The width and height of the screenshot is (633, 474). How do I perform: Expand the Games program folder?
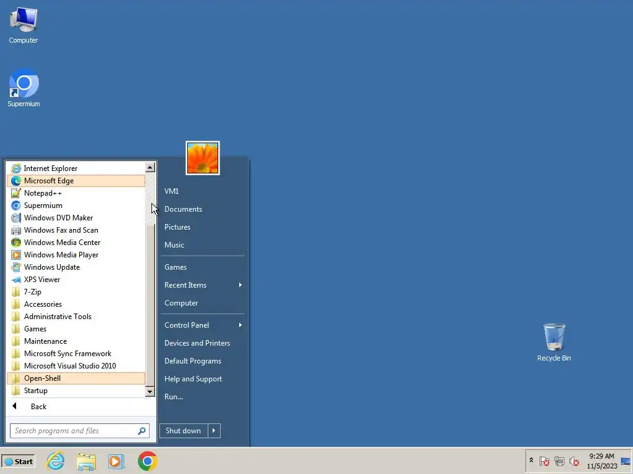(x=76, y=329)
